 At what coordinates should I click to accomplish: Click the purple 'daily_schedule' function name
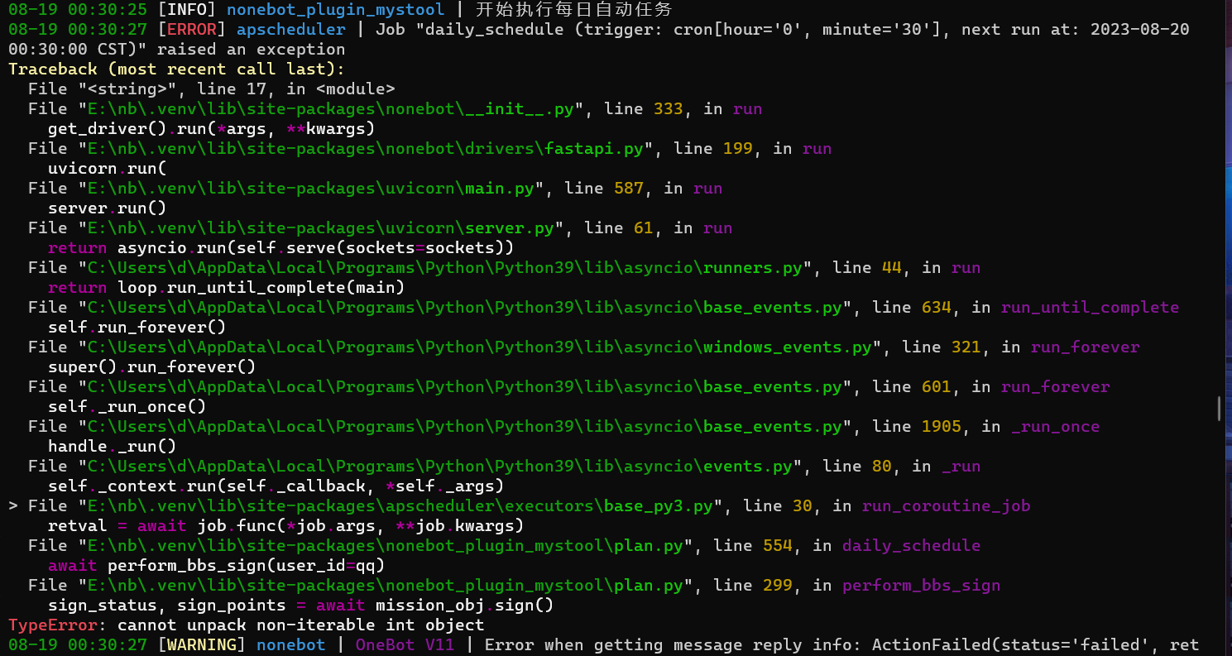click(911, 546)
